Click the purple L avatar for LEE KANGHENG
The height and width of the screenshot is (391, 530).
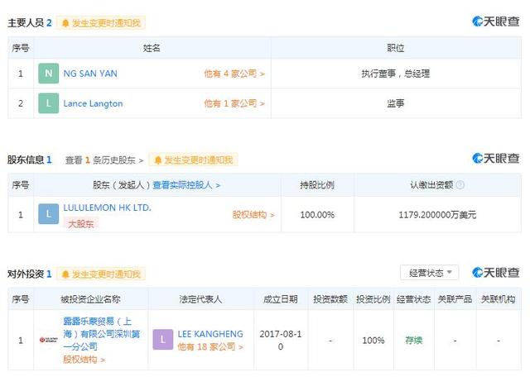point(162,340)
